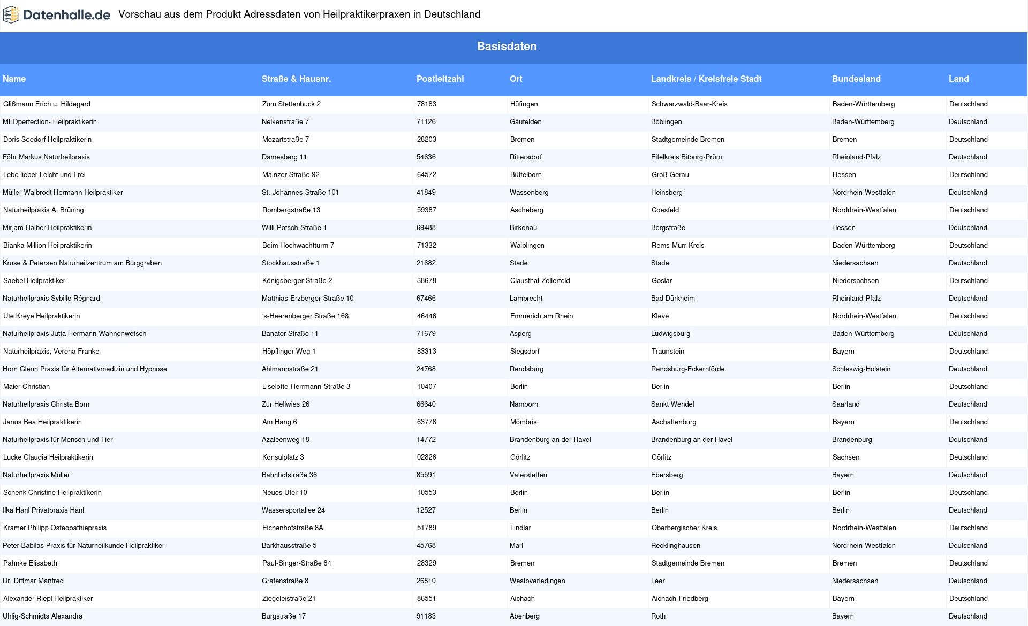The width and height of the screenshot is (1028, 626).
Task: Select address Paul-Singer-Straße 84
Action: click(297, 563)
